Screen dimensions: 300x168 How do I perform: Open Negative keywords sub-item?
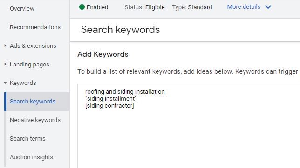35,120
